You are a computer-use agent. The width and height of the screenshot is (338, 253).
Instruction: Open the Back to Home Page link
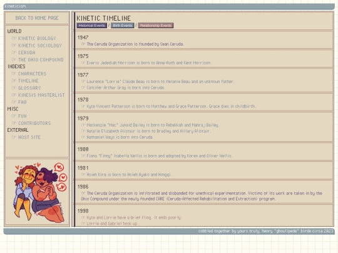coord(37,18)
